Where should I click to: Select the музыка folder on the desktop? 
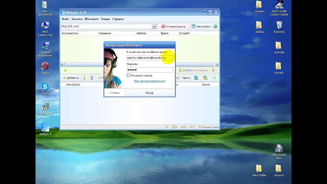(x=279, y=171)
